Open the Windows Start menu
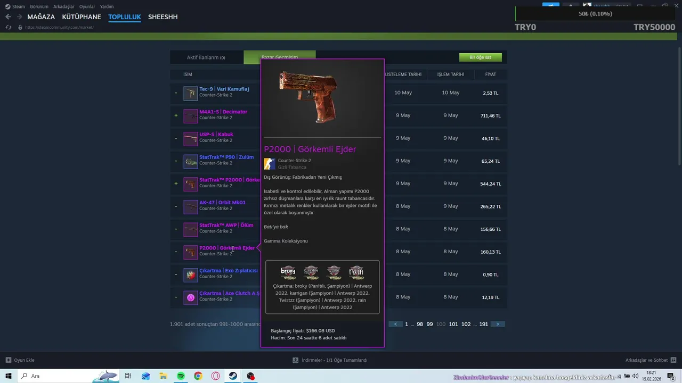Image resolution: width=682 pixels, height=383 pixels. [9, 376]
